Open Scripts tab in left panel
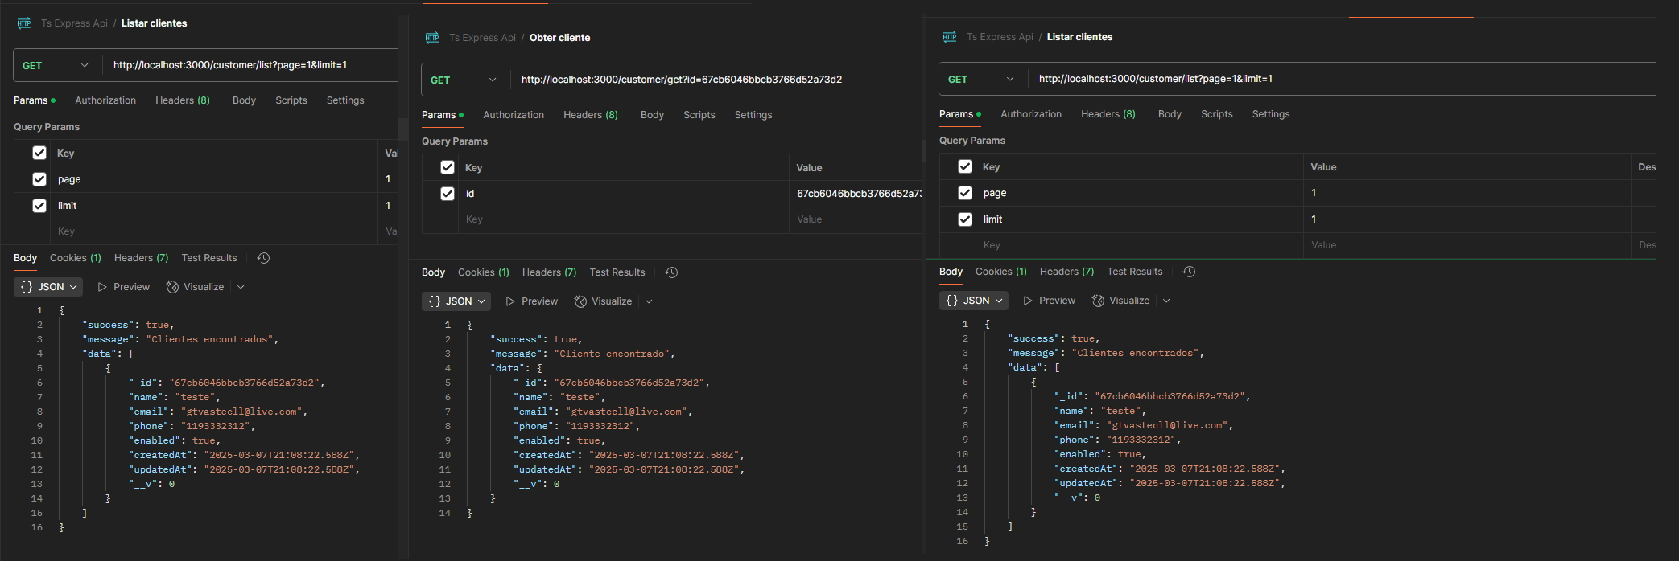 pyautogui.click(x=291, y=100)
